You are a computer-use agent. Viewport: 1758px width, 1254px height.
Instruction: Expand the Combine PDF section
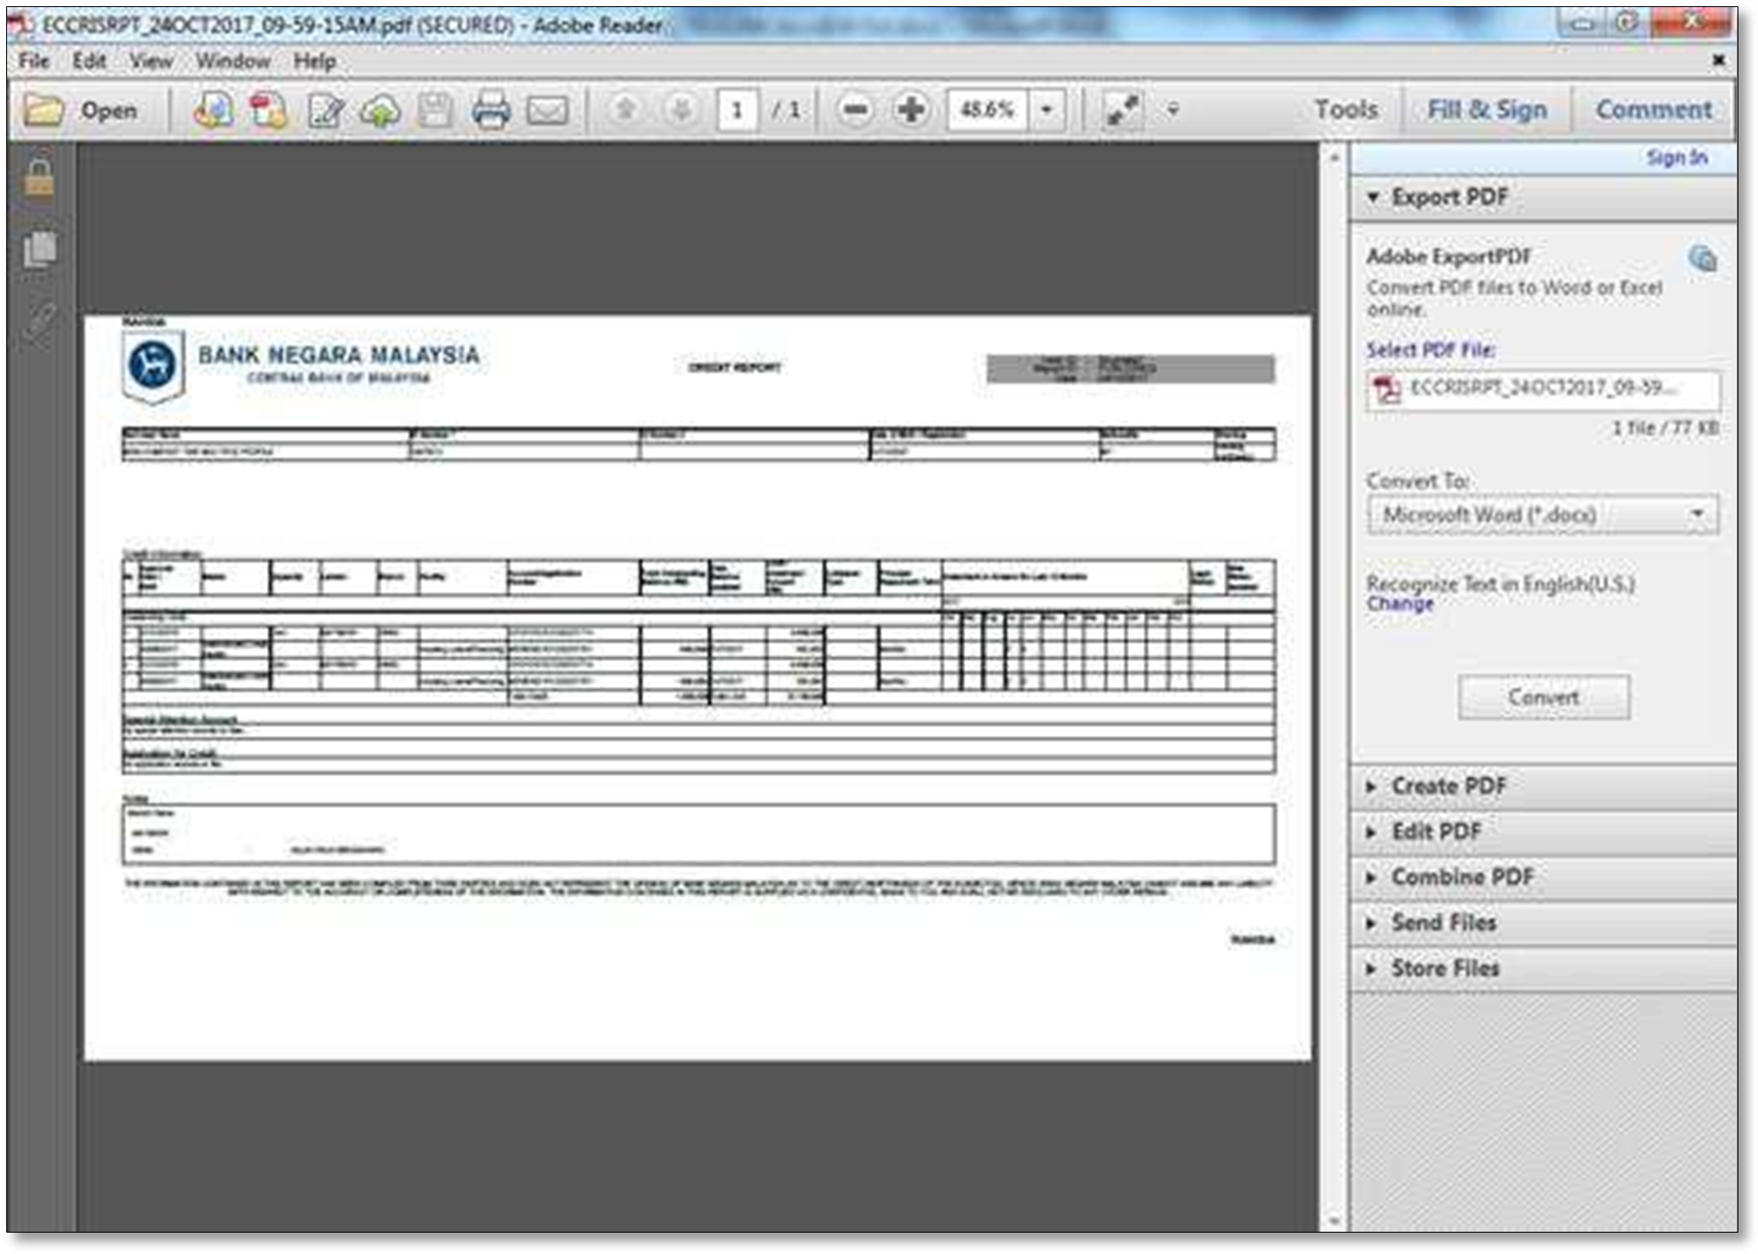coord(1543,878)
